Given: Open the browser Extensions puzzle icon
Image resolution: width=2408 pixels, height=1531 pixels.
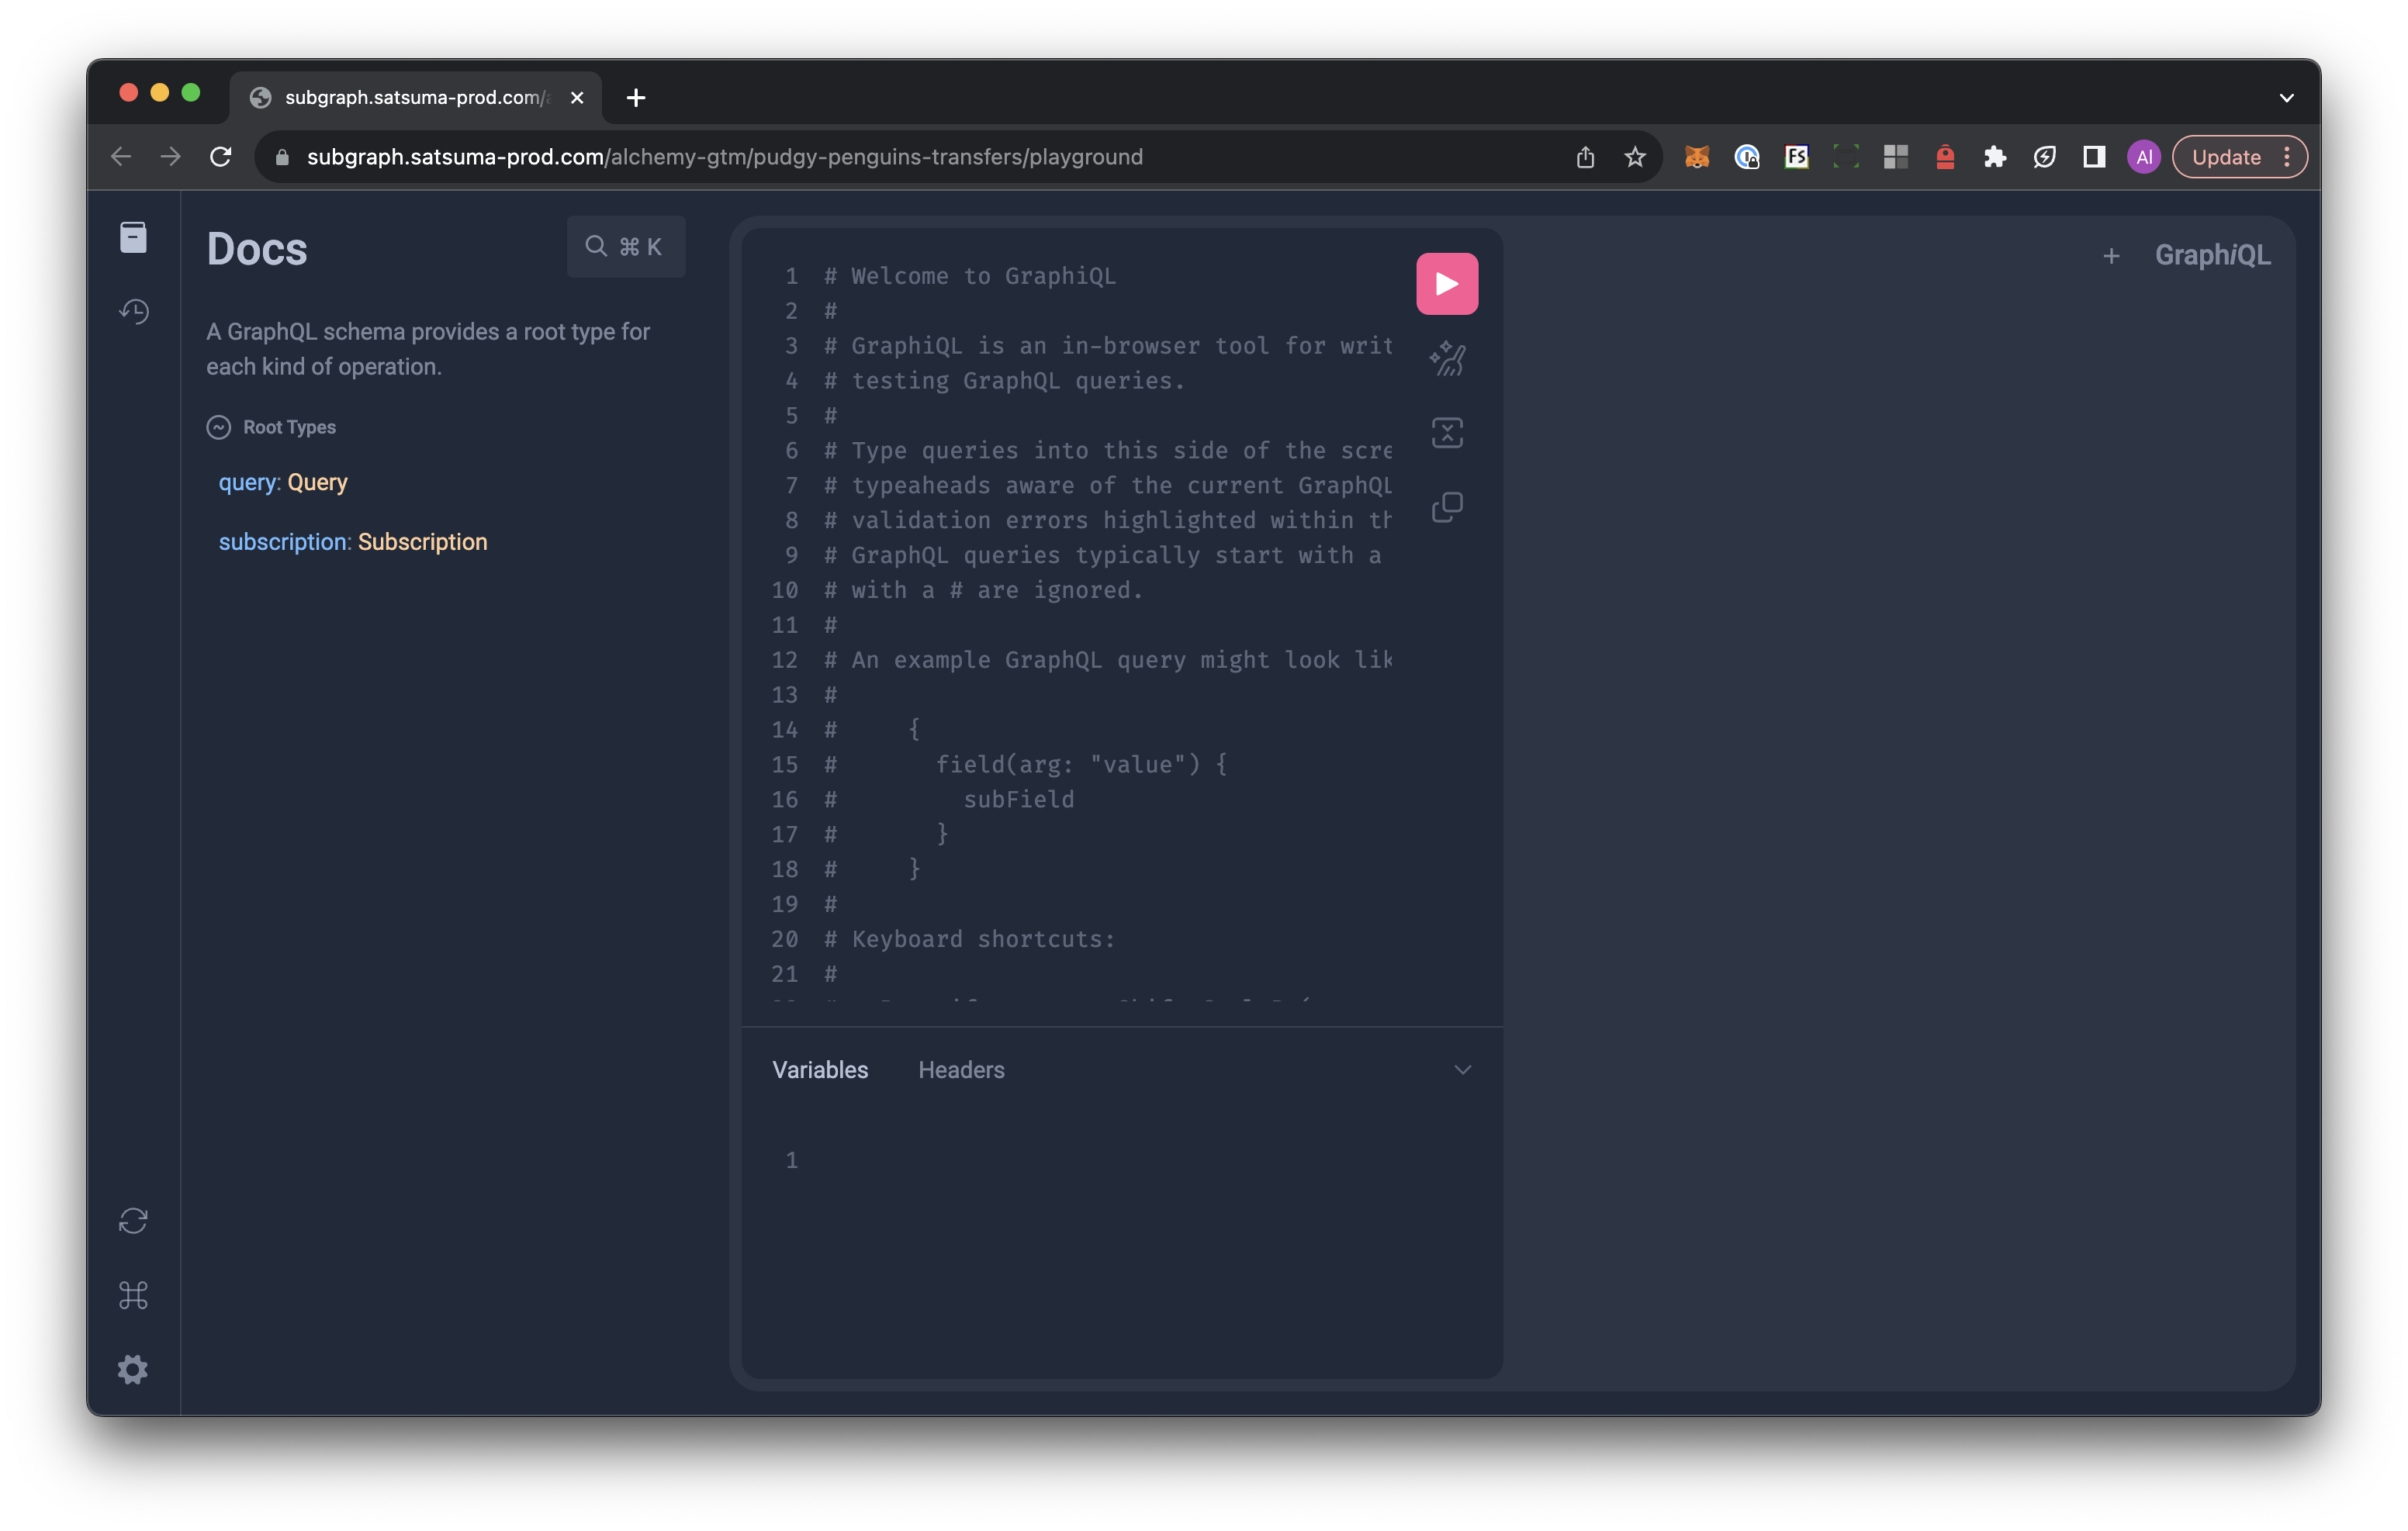Looking at the screenshot, I should [1994, 157].
